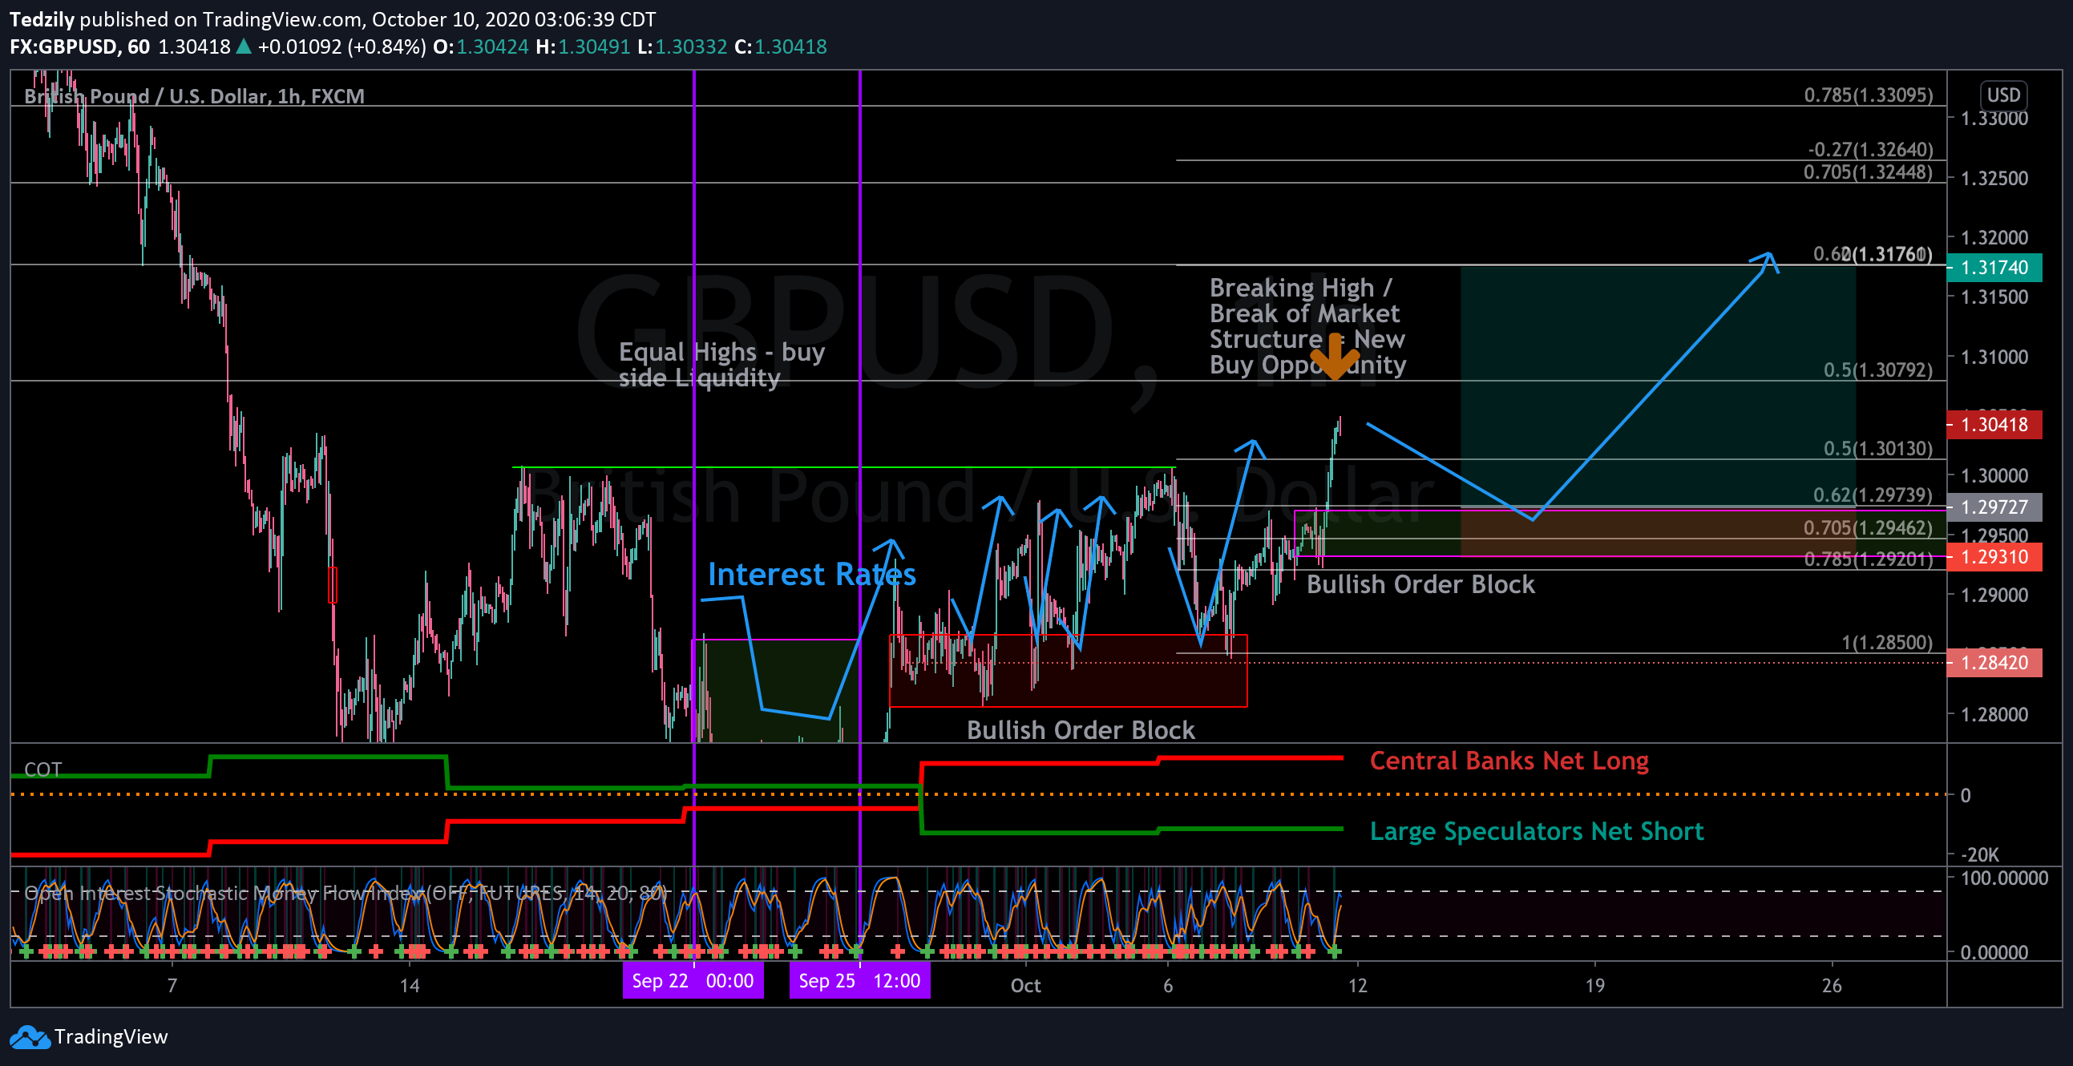The height and width of the screenshot is (1066, 2073).
Task: Click the red 1.29310 price label
Action: 1994,557
